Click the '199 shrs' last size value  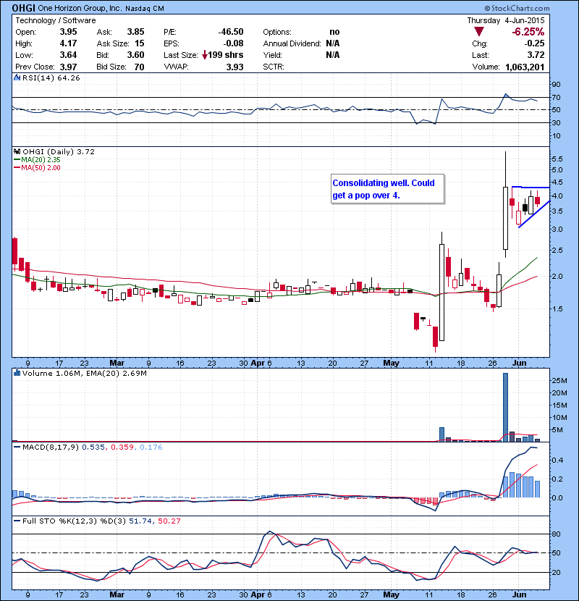[x=226, y=55]
